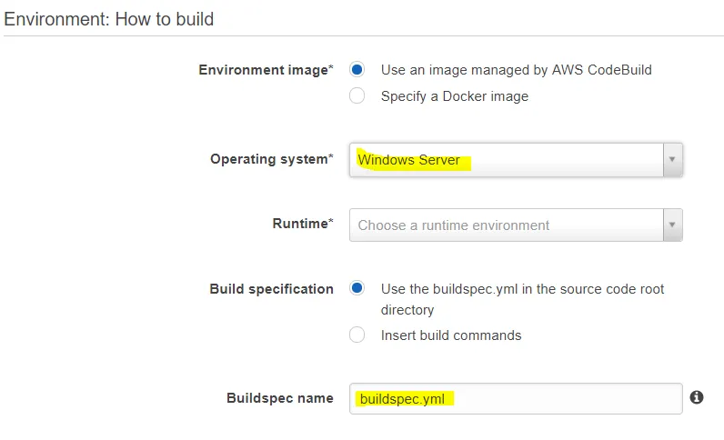Click the 'Specify a Docker image' option text
Screen dimensions: 724x440
454,95
